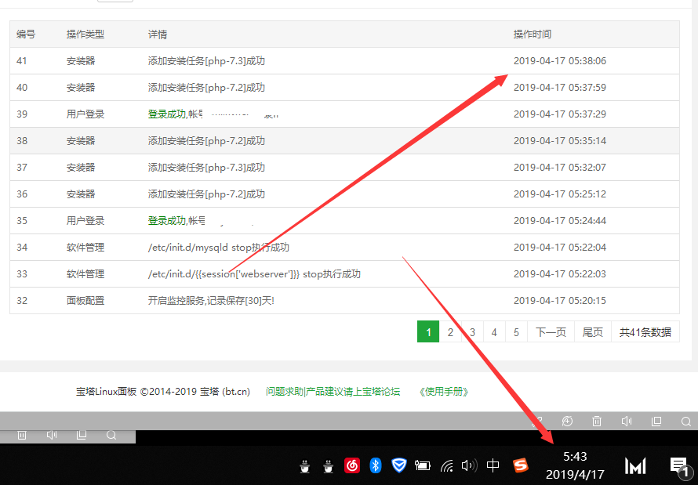Open the 《使用手册》 manual link
The image size is (698, 485).
(x=444, y=392)
